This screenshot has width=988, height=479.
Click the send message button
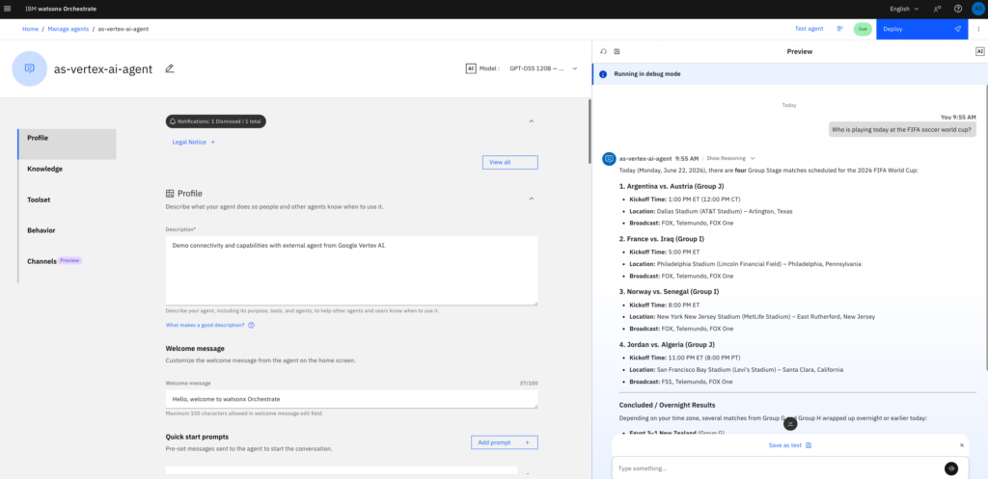[951, 468]
